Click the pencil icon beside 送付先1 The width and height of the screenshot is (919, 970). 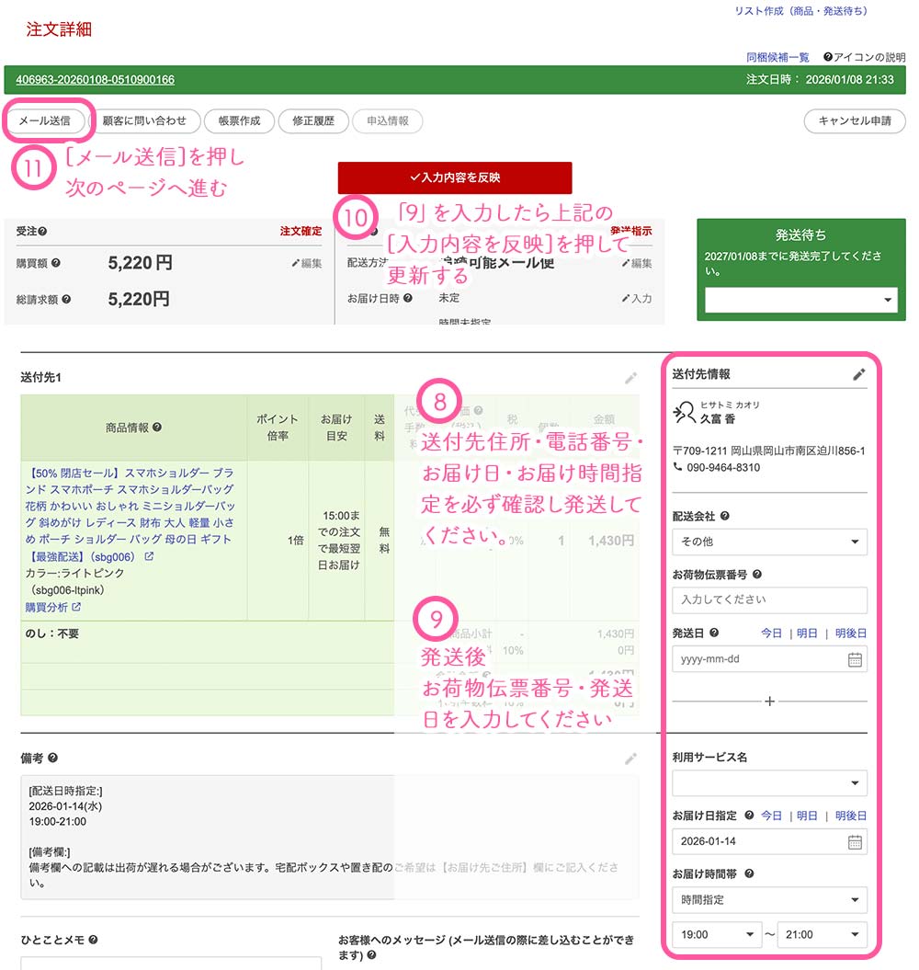tap(630, 378)
